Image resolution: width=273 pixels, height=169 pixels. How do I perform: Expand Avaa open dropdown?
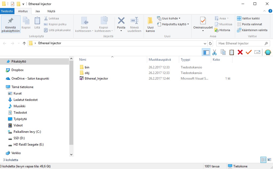(228, 18)
